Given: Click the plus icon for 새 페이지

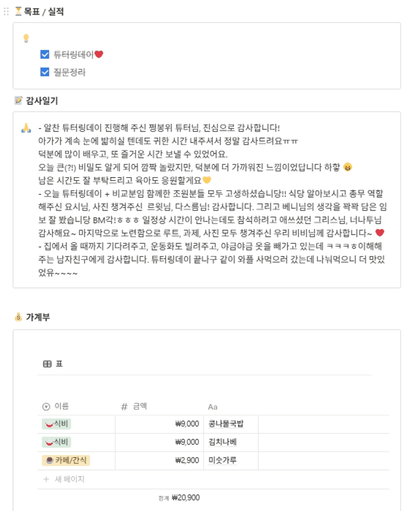Looking at the screenshot, I should (x=46, y=479).
